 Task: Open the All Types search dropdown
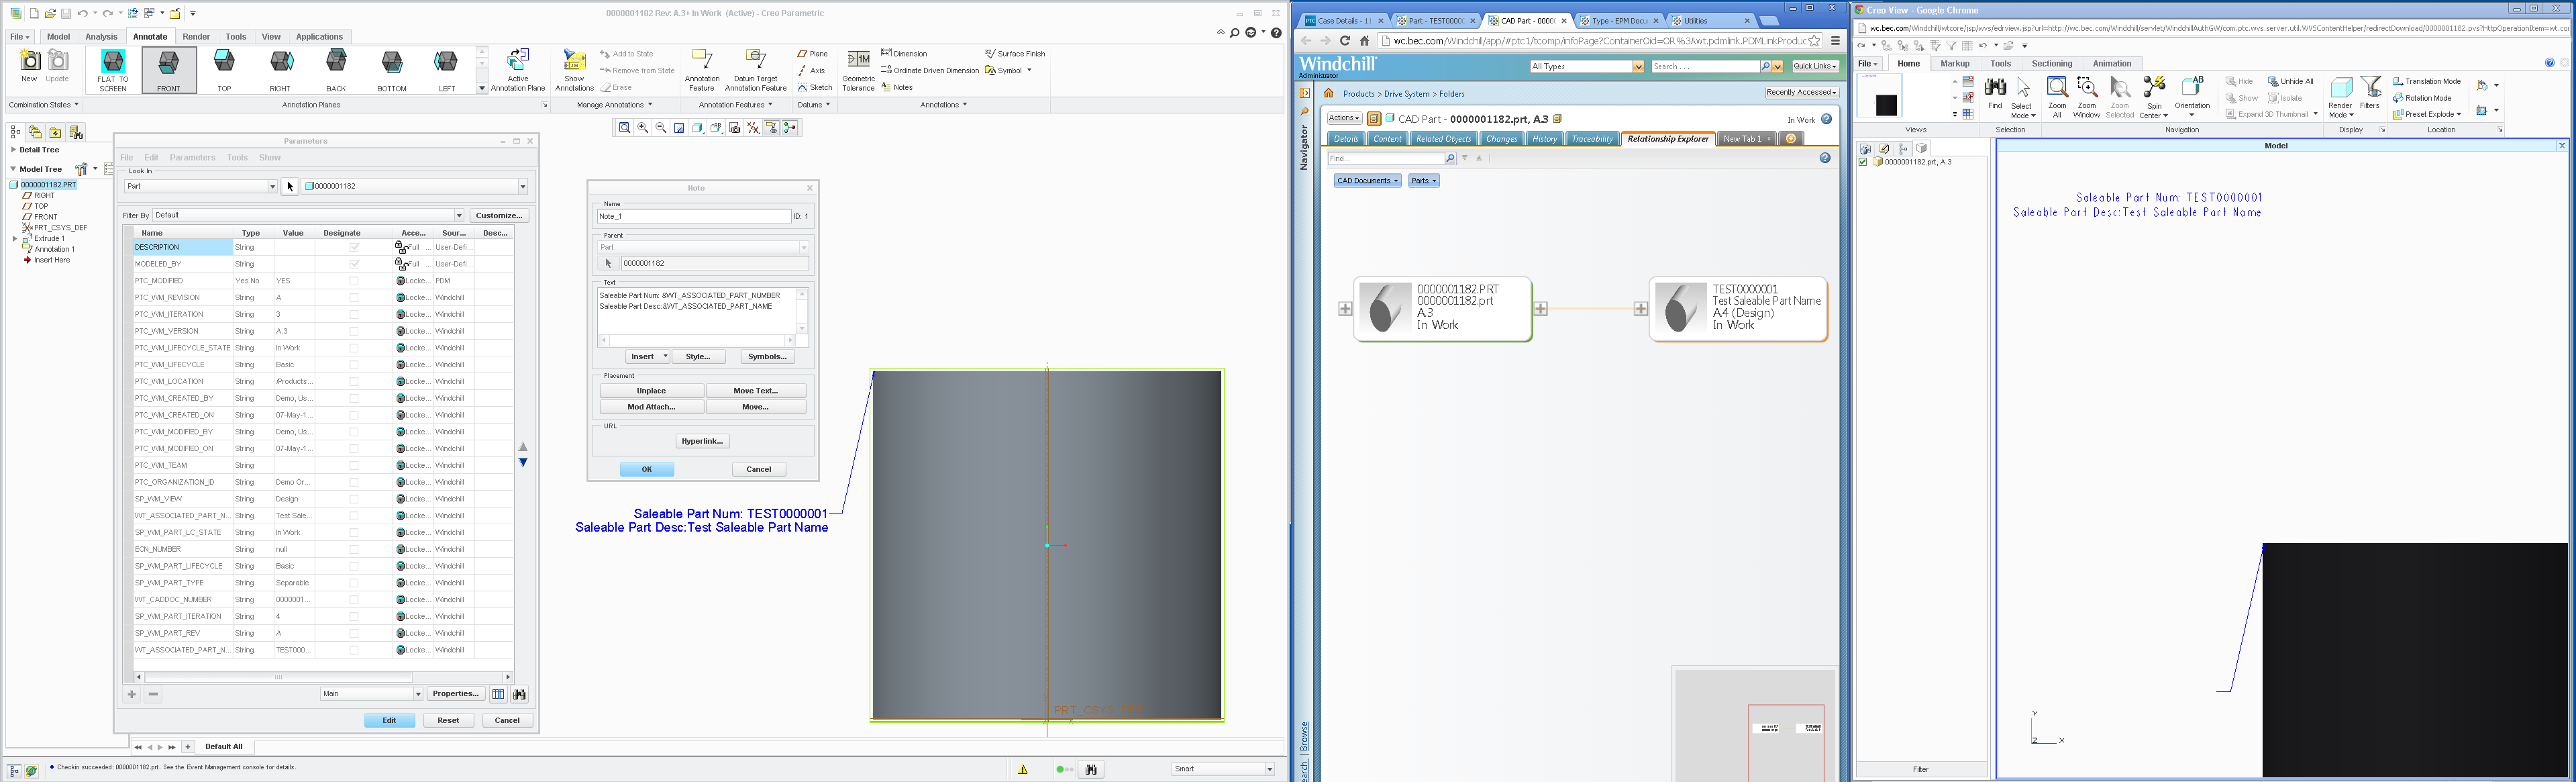1638,66
